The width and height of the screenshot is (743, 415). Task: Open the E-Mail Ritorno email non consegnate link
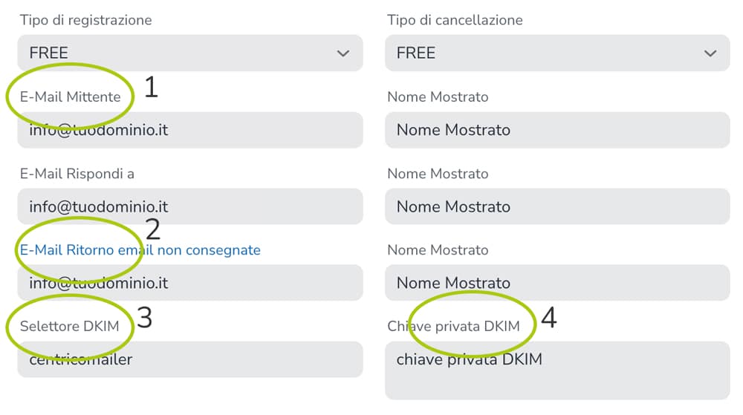pyautogui.click(x=140, y=250)
